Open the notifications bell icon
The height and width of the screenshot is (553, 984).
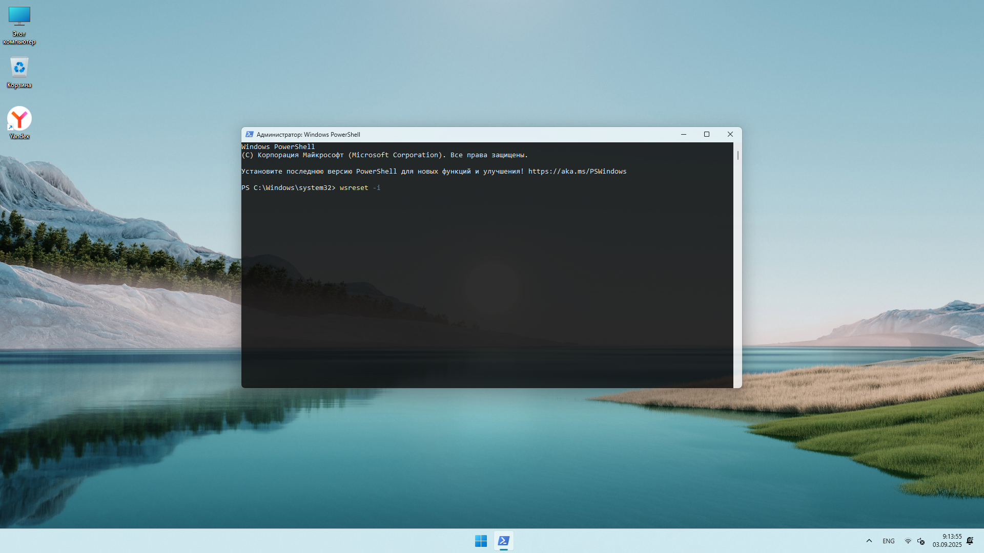coord(970,541)
